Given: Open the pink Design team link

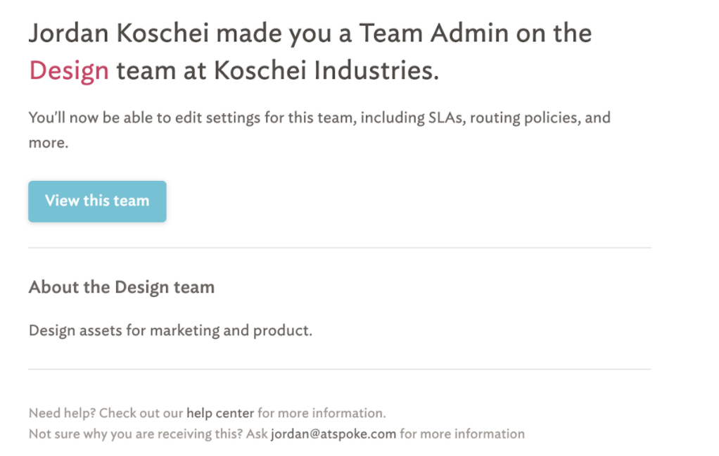Looking at the screenshot, I should click(69, 71).
